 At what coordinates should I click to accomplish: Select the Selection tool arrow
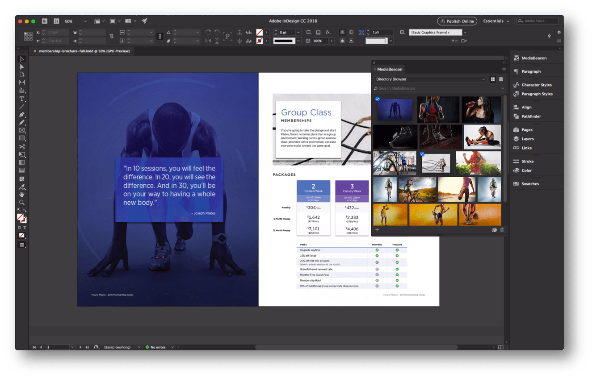22,59
